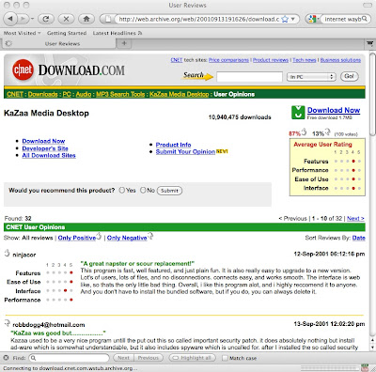Click the CNET Download.com logo
This screenshot has width=376, height=372.
pos(69,70)
